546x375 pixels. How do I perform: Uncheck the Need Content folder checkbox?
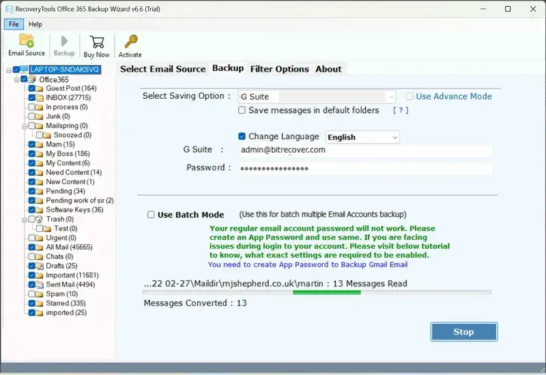point(31,172)
